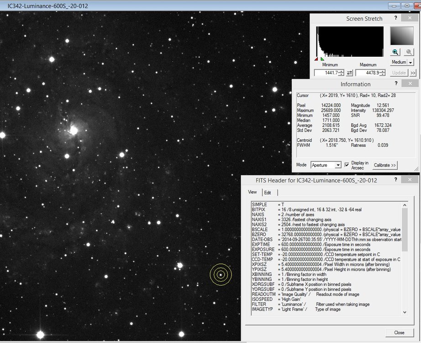Image resolution: width=421 pixels, height=343 pixels.
Task: Zoom out of the histogram with the magnifier icon
Action: click(408, 53)
